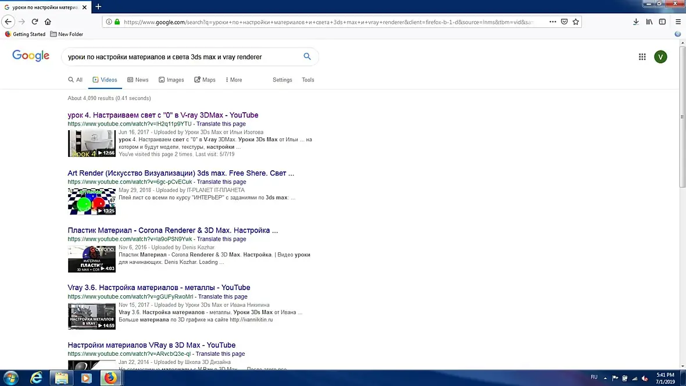
Task: Open the New Folder bookmarks folder
Action: tap(66, 34)
